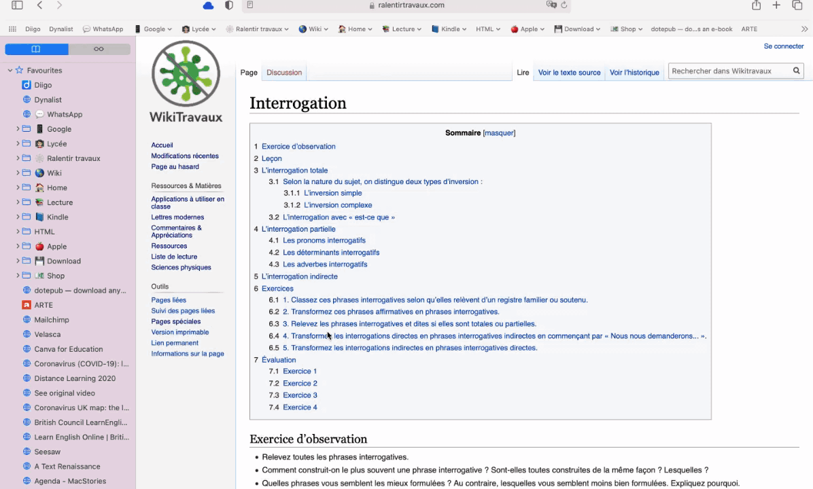Open Voir le texte source tab
The width and height of the screenshot is (813, 489).
(570, 73)
